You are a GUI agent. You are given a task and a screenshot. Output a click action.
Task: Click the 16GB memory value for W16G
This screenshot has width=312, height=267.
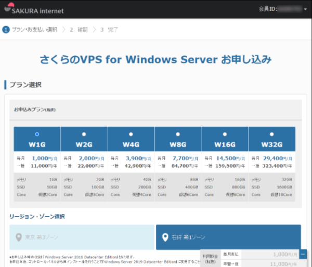(240, 180)
